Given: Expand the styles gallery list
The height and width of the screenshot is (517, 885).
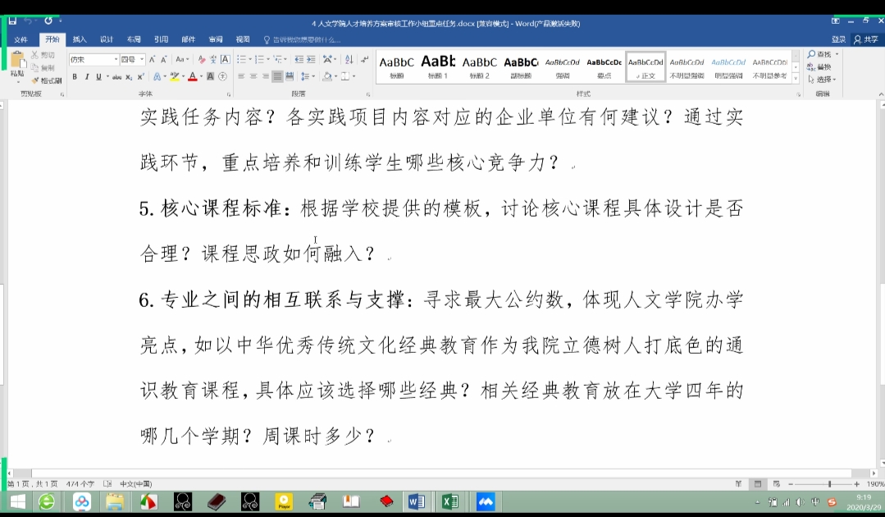Looking at the screenshot, I should pos(795,77).
